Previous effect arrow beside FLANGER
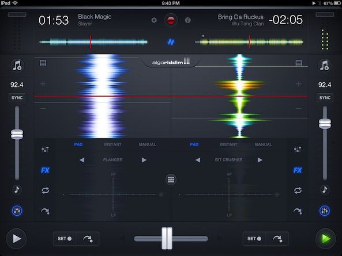342x256 pixels. (x=82, y=160)
